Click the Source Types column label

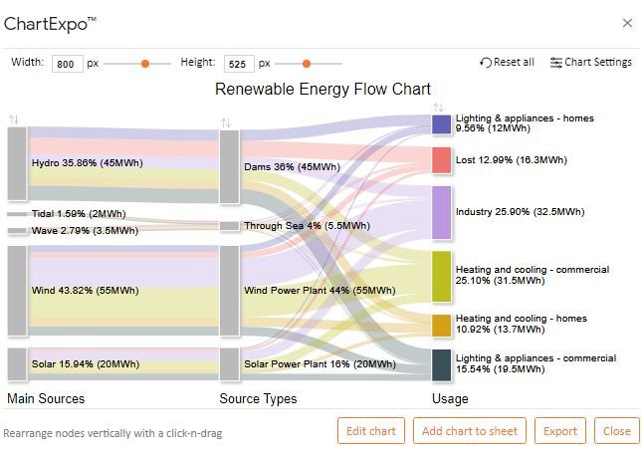point(258,398)
